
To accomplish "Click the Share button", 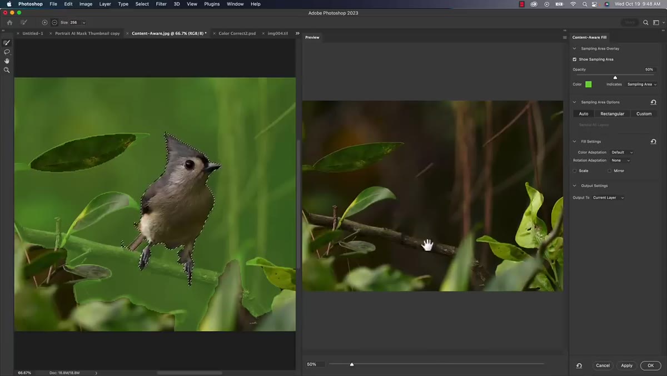I will (630, 22).
